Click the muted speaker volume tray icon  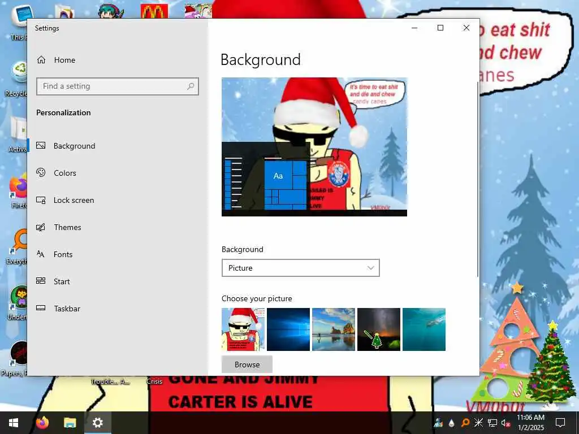(x=505, y=423)
